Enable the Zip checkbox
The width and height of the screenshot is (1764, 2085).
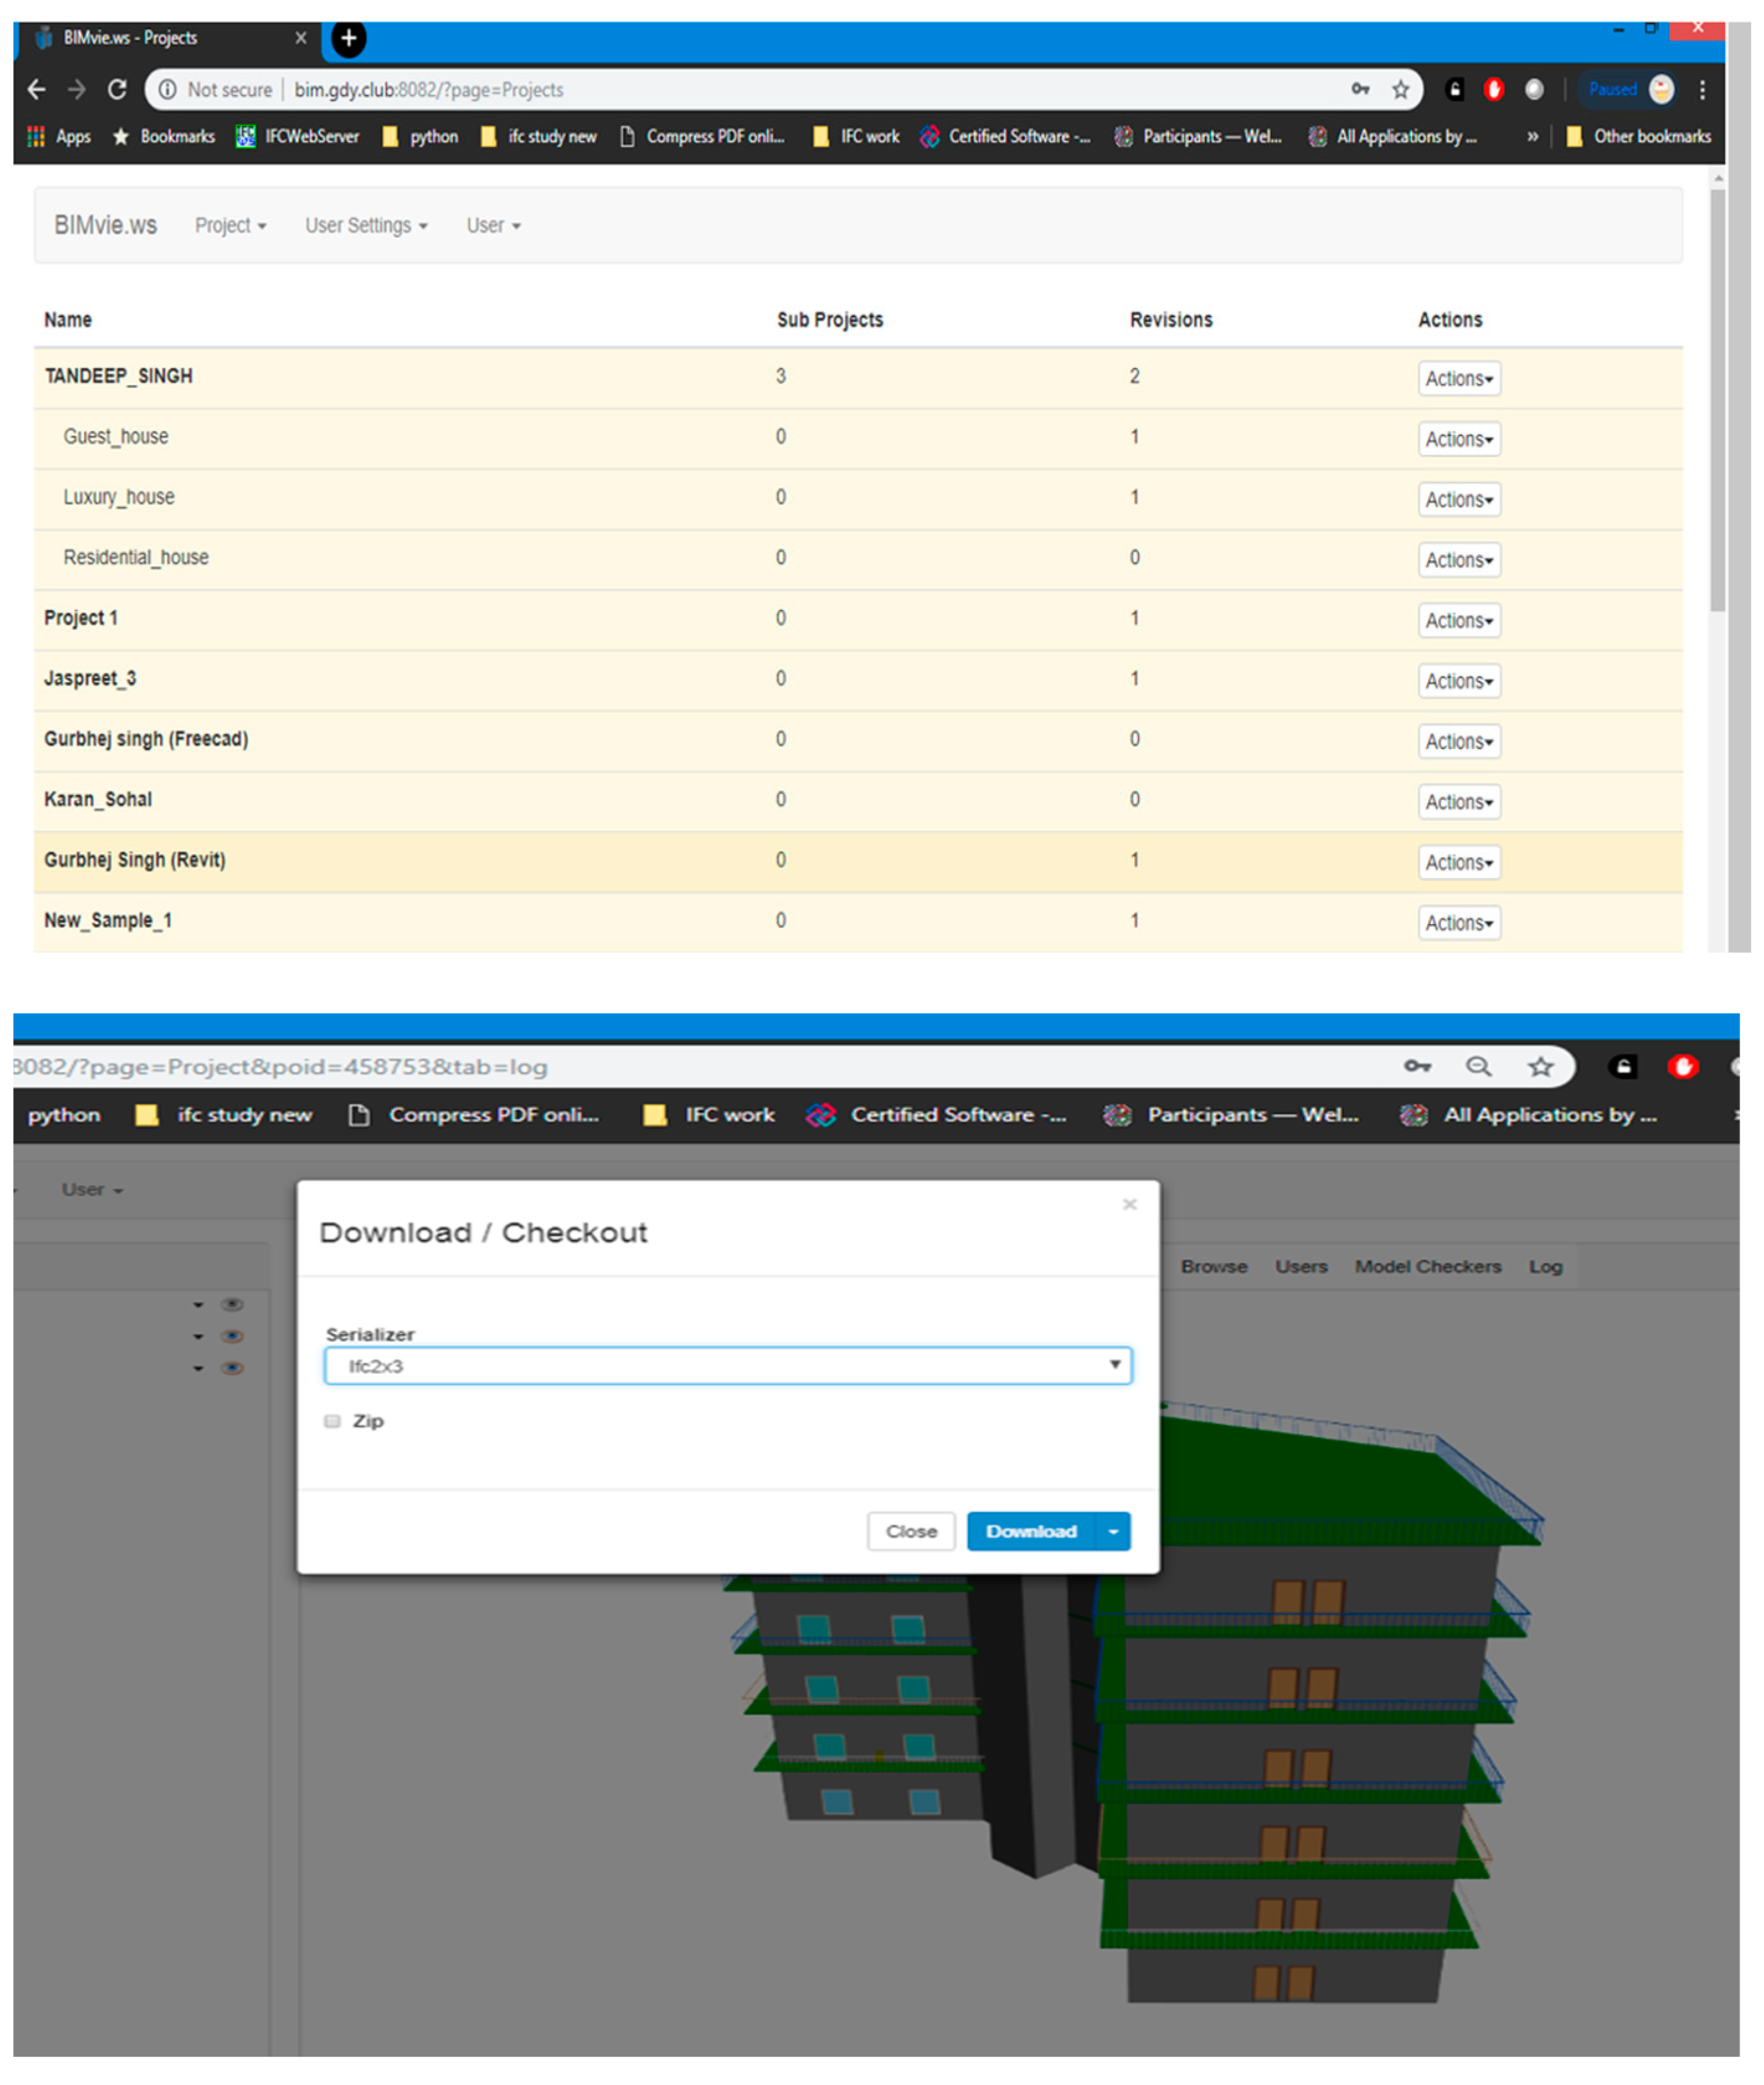click(333, 1421)
